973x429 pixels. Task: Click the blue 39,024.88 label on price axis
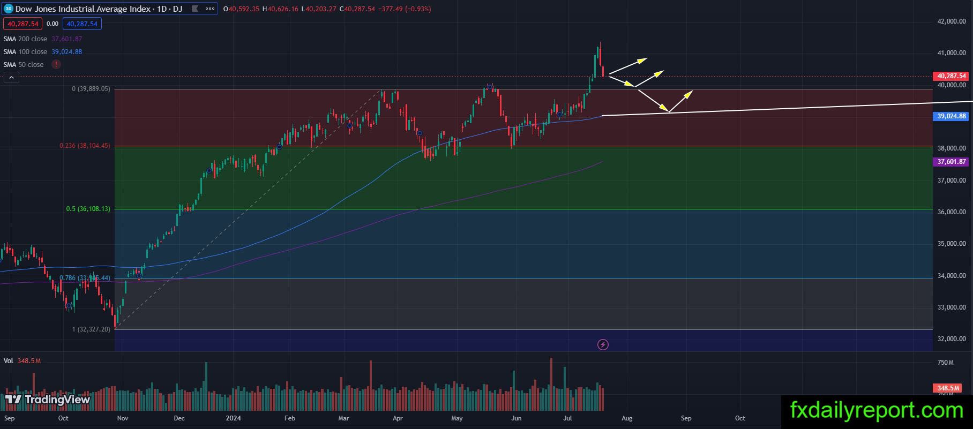tap(952, 116)
